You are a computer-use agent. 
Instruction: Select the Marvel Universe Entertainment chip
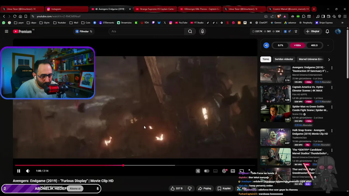311,59
